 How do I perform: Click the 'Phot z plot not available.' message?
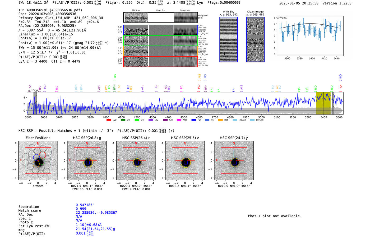tap(275, 216)
